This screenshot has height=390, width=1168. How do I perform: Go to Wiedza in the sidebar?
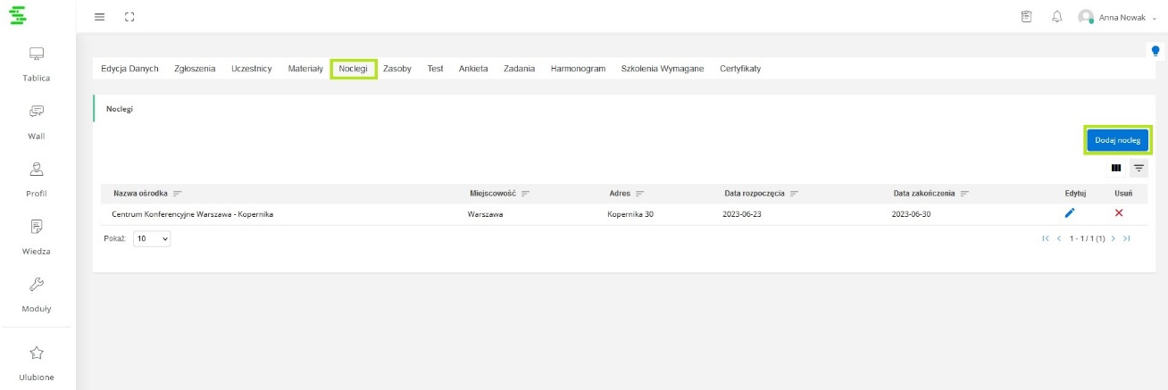tap(37, 237)
